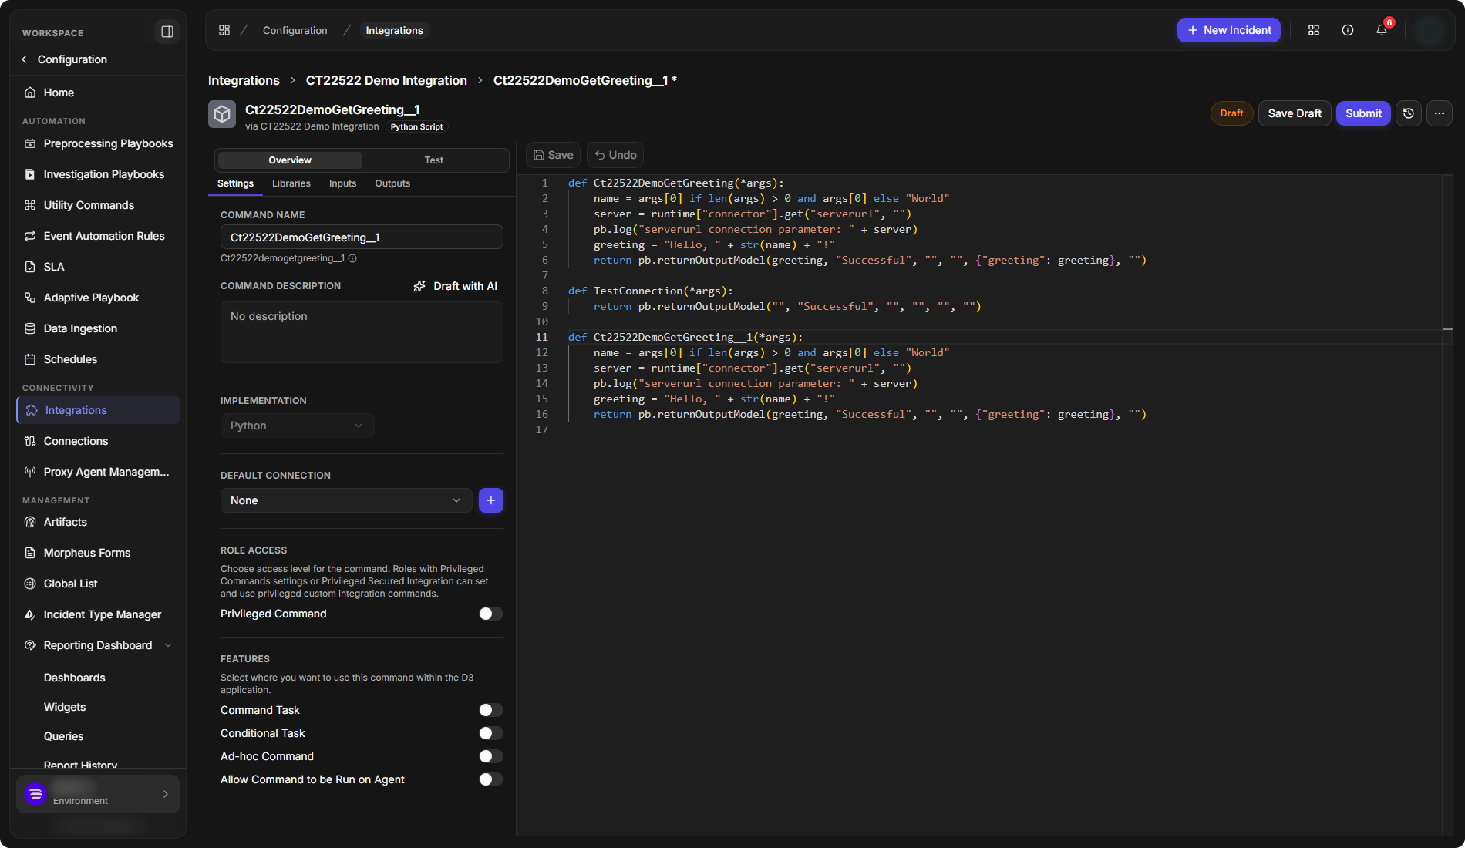Turn on Ad-hoc Command toggle
This screenshot has height=848, width=1465.
[490, 756]
